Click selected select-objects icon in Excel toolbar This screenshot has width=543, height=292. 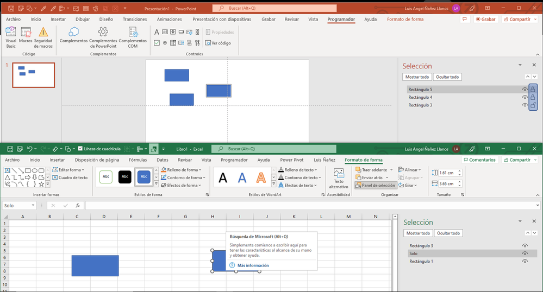pos(153,149)
